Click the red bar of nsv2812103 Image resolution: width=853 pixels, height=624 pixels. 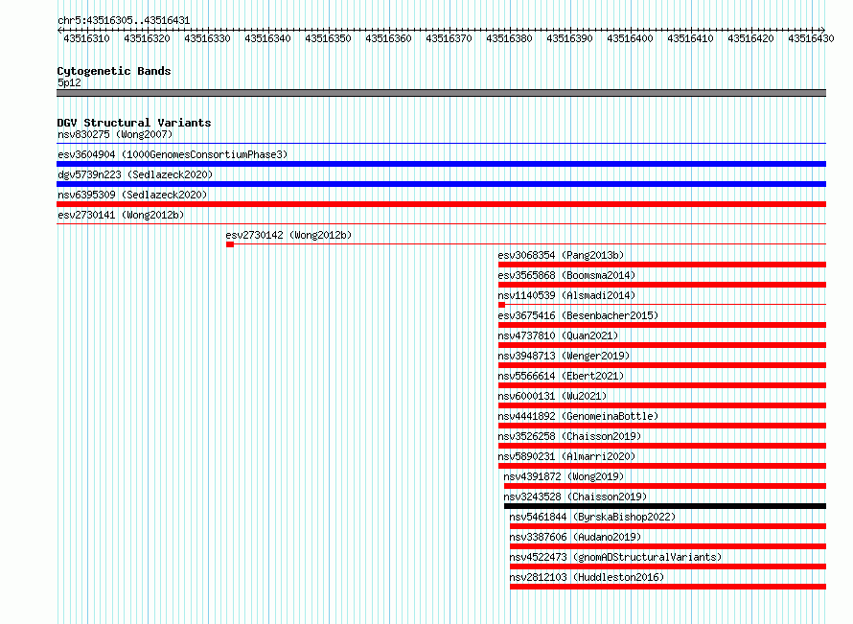click(668, 587)
